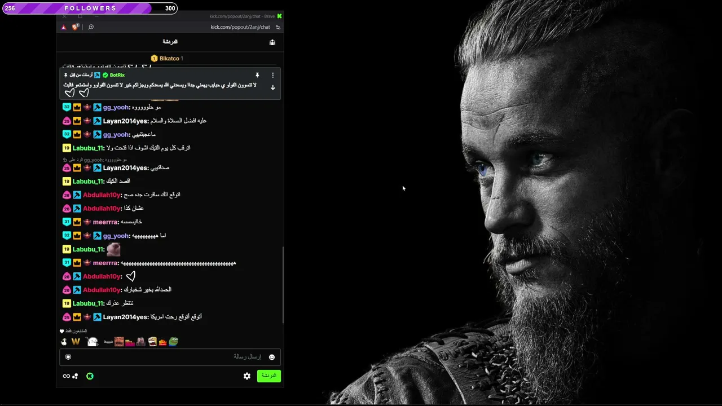Screen dimensions: 722x406
Task: Click crown badge on 'خاليسسسه' message
Action: pos(77,222)
